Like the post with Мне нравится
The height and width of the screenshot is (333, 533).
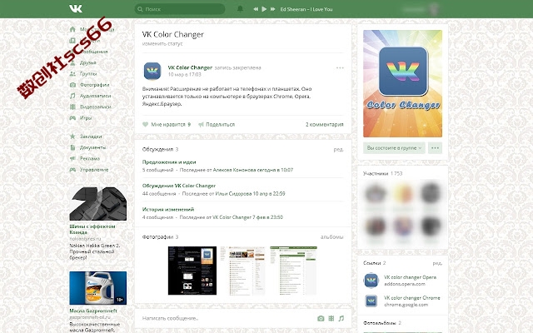point(167,124)
